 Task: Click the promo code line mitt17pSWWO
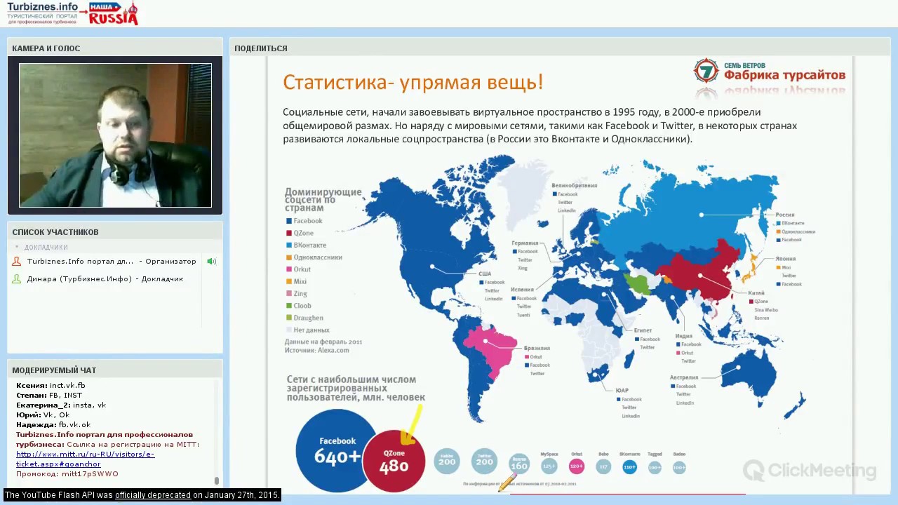(67, 474)
